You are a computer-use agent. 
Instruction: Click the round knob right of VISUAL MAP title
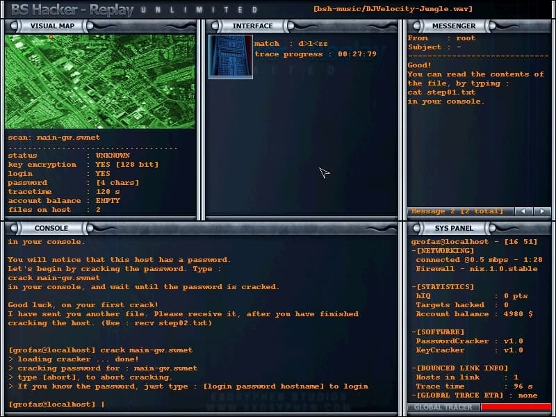90,26
